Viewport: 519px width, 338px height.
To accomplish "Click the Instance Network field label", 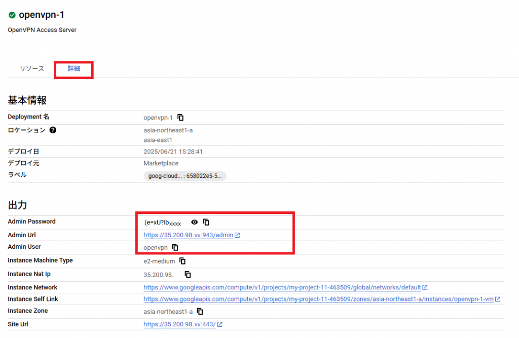I will pyautogui.click(x=32, y=287).
